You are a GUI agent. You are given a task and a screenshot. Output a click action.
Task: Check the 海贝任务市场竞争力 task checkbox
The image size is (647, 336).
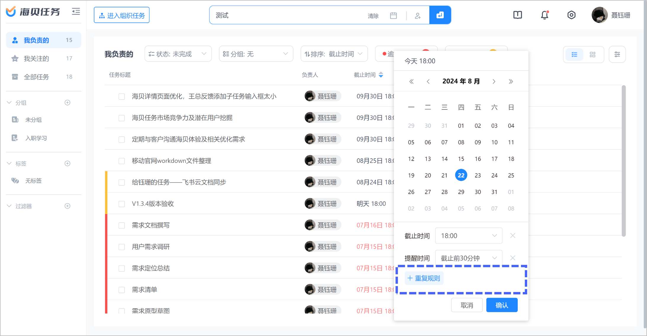click(122, 118)
